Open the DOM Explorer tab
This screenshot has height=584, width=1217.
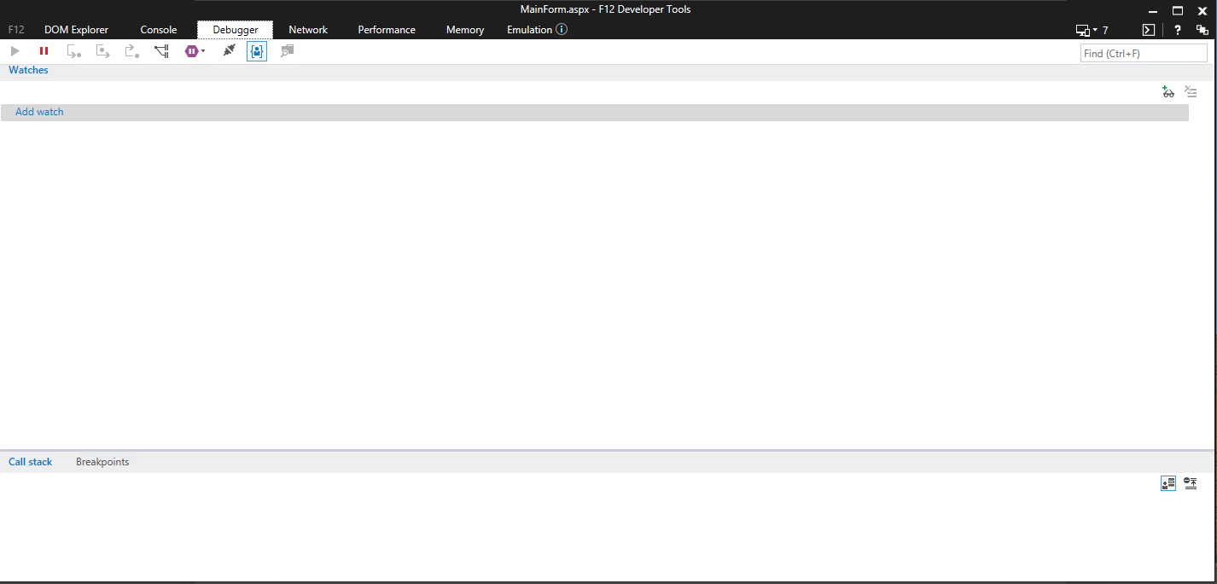[77, 30]
